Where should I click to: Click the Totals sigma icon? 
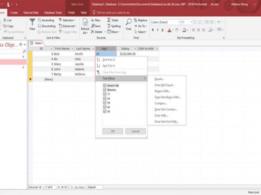(109, 20)
